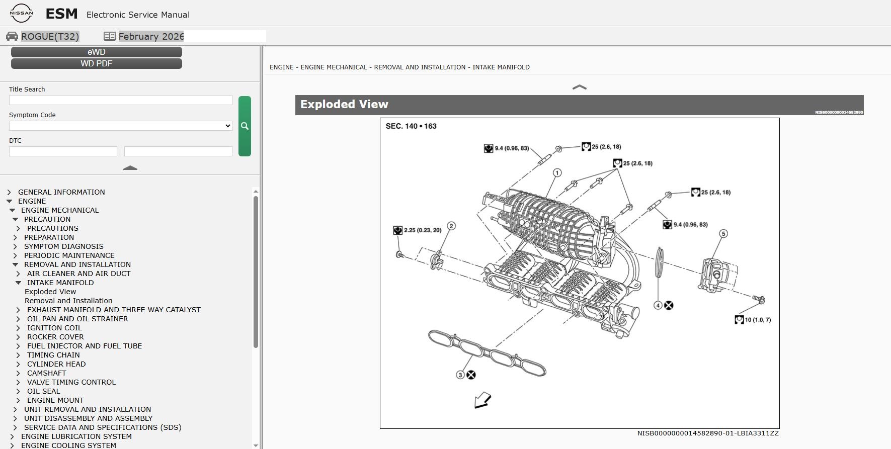The image size is (891, 449).
Task: Select INTAKE MANIFOLD tree item
Action: 60,283
